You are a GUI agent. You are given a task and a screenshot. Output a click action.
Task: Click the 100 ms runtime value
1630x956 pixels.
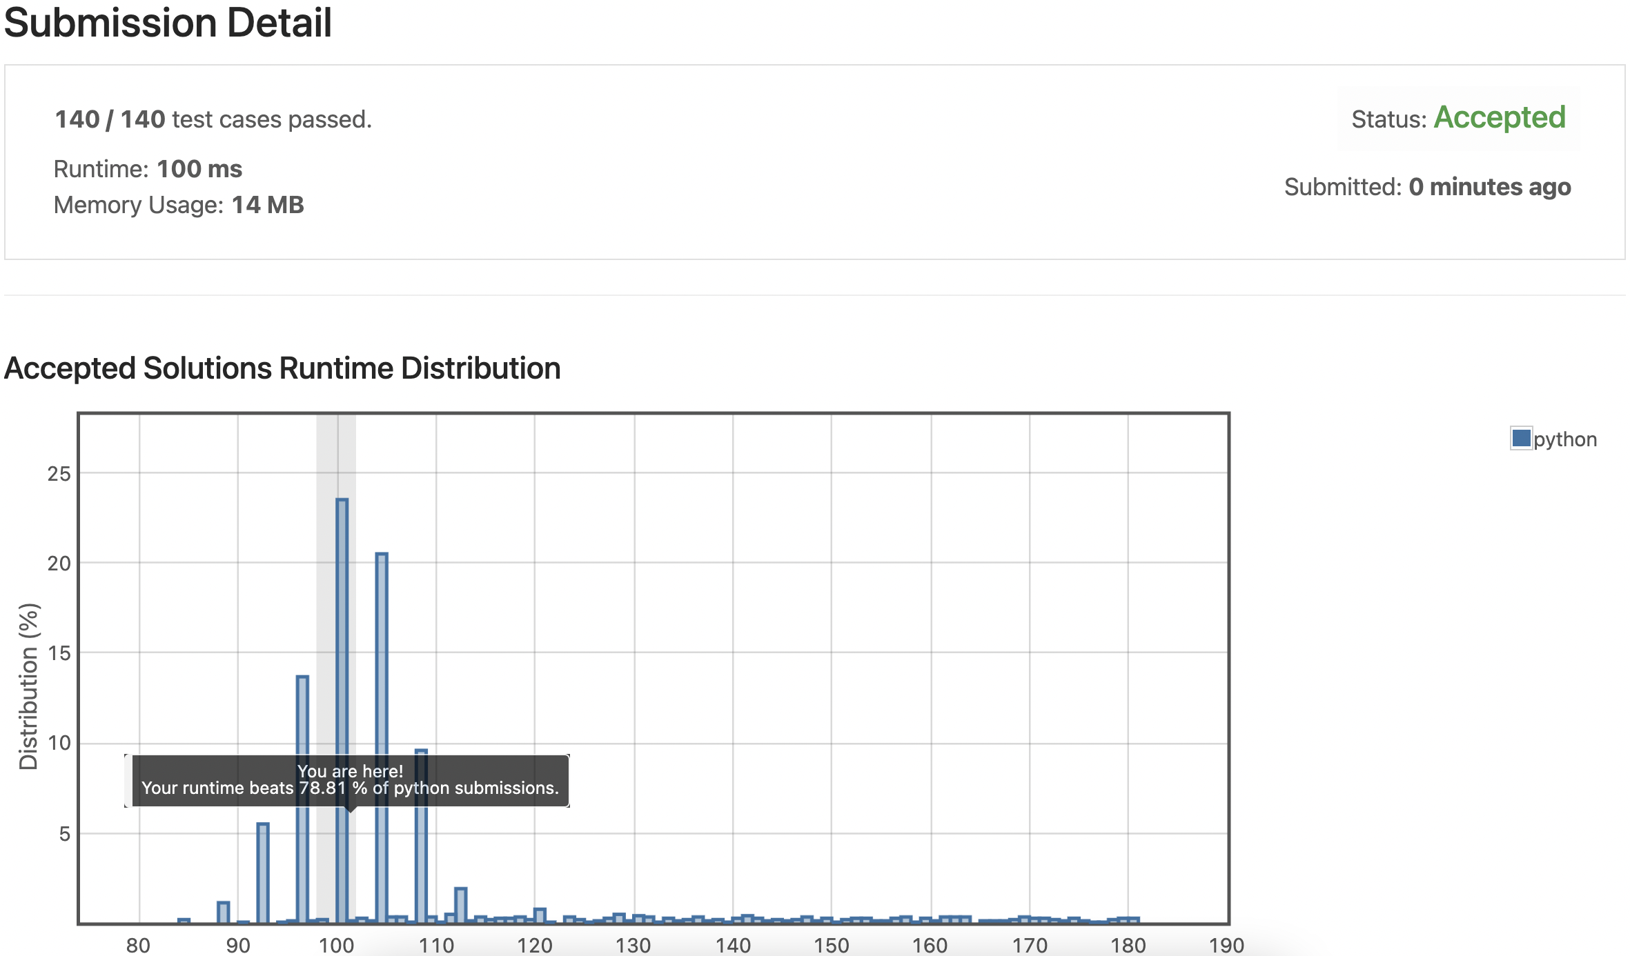(x=199, y=169)
